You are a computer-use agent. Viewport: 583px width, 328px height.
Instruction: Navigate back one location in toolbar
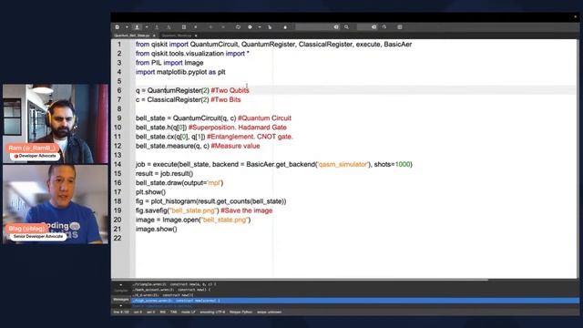(x=210, y=27)
